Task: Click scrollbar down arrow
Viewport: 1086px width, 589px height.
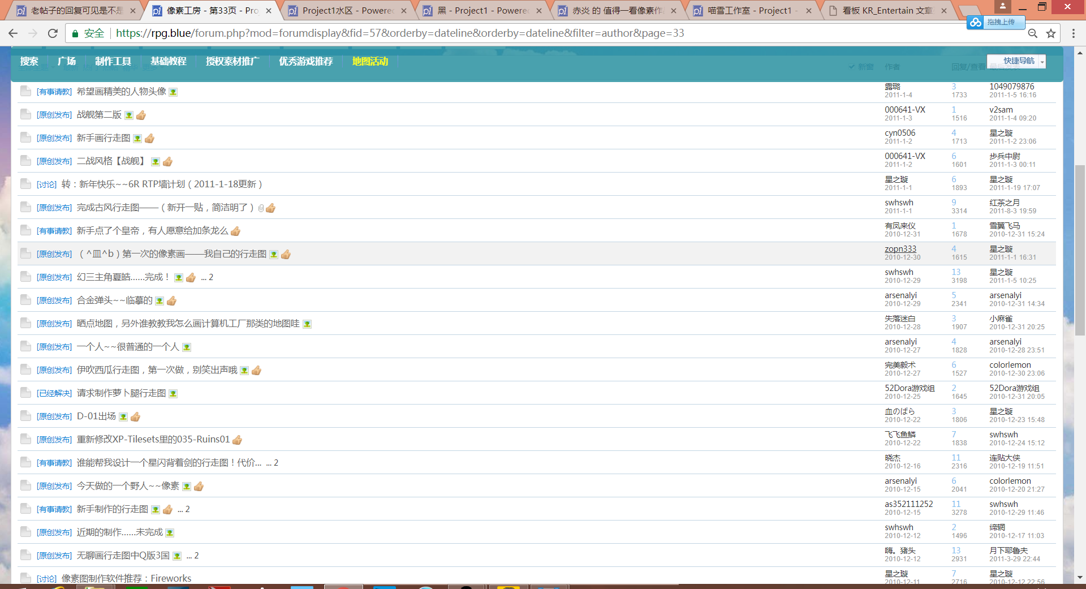Action: (1079, 578)
